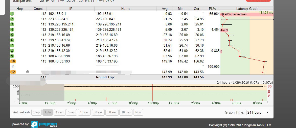This screenshot has width=296, height=128.
Task: Click the orange hop 10 badge
Action: coord(13,61)
